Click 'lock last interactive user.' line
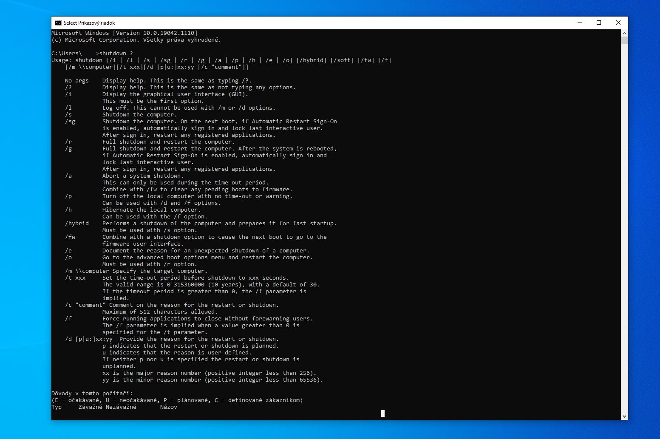Image resolution: width=660 pixels, height=439 pixels. click(x=148, y=162)
